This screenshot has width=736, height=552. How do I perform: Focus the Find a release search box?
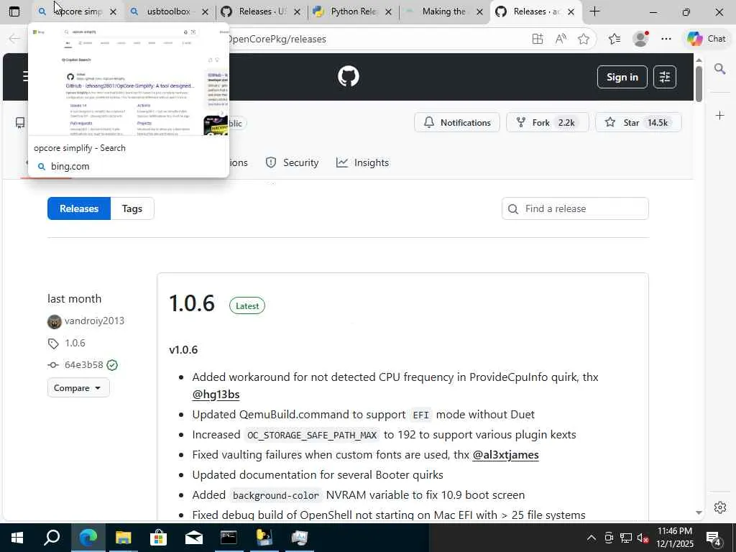tap(575, 208)
